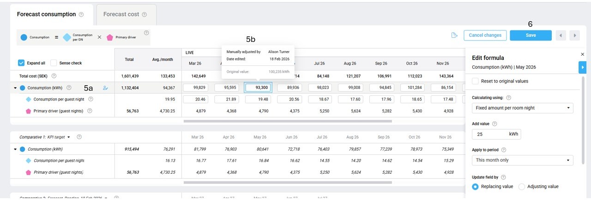The height and width of the screenshot is (200, 591).
Task: Click the help icon next to Total cost (SEK)
Action: tap(54, 76)
